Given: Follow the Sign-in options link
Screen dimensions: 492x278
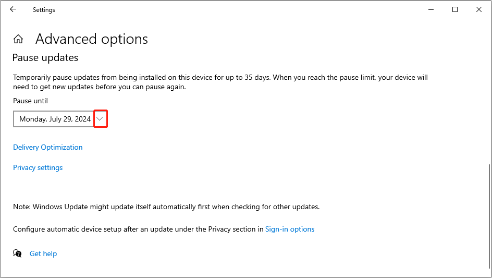Looking at the screenshot, I should pyautogui.click(x=290, y=229).
